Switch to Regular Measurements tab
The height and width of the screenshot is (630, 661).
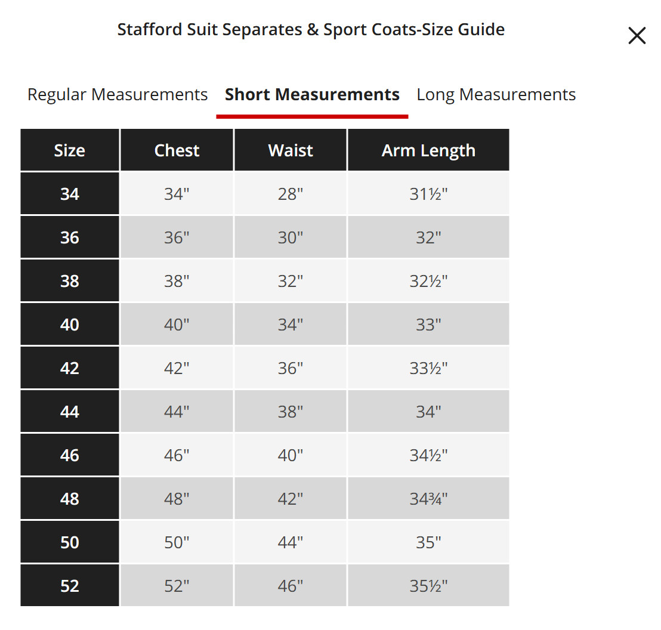tap(118, 94)
